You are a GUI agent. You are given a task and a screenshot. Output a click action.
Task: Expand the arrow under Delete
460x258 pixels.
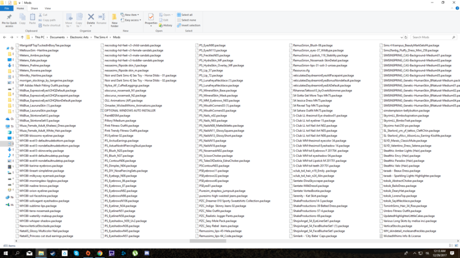(91, 26)
